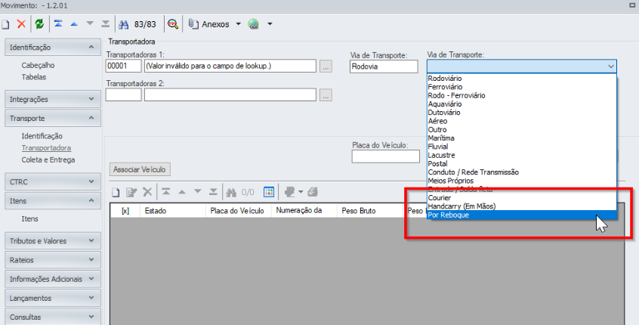Toggle the Via de Transporte combo arrow
The image size is (639, 325).
pyautogui.click(x=610, y=66)
